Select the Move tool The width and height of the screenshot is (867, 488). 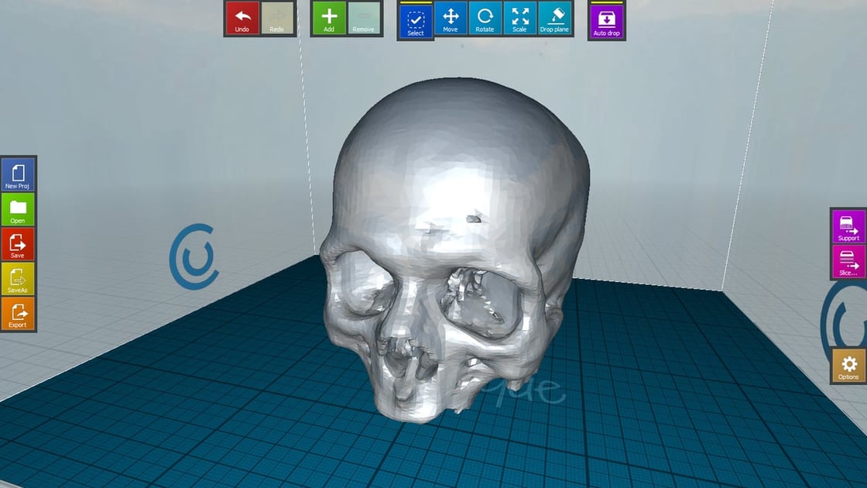pos(451,19)
